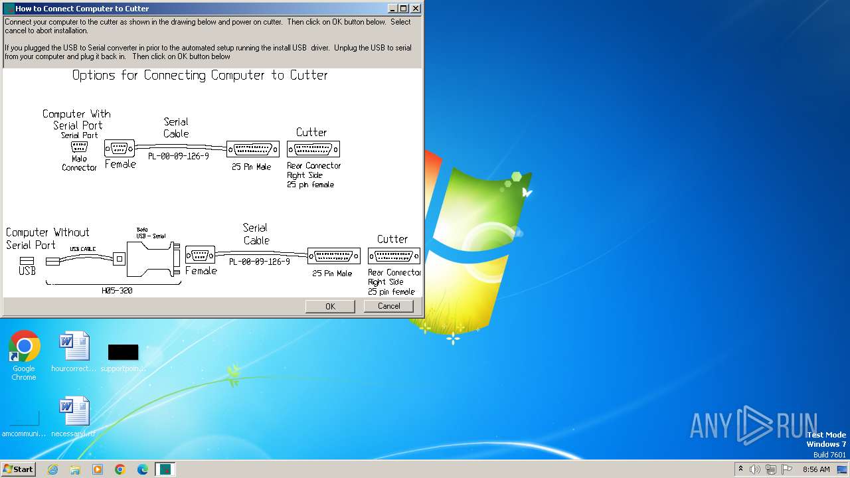Click the H05-320 part label
Screen dimensions: 850x478
(117, 290)
